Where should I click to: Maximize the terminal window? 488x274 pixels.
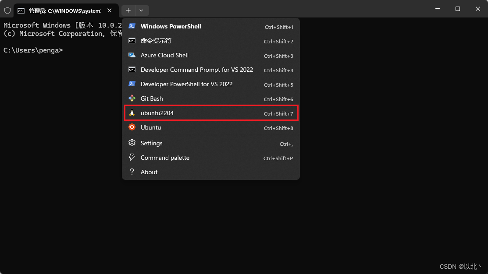(457, 9)
